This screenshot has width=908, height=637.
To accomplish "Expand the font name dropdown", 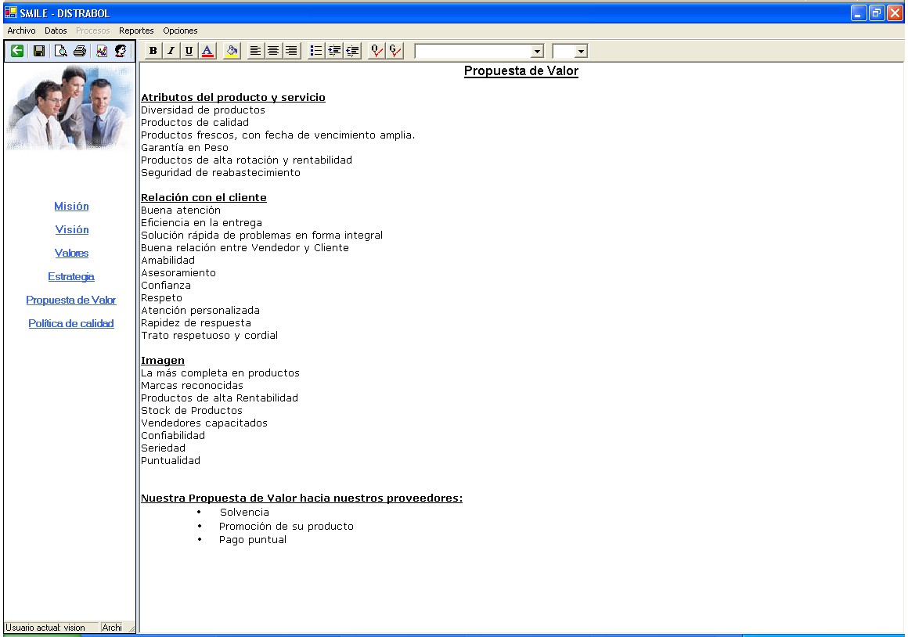I will coord(537,51).
